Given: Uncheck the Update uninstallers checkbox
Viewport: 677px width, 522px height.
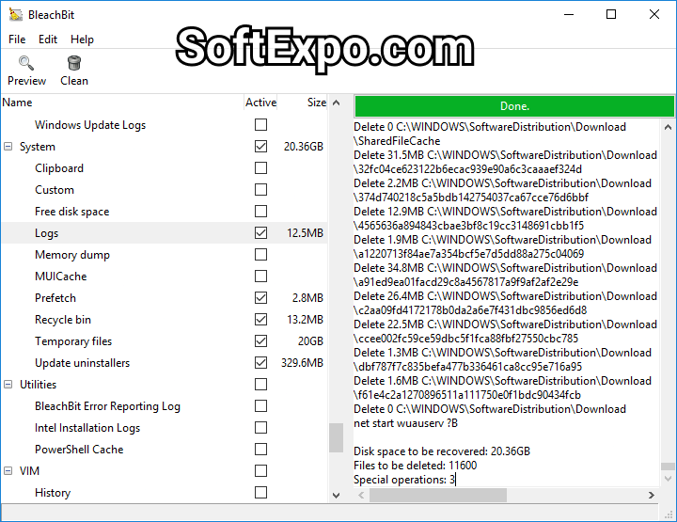Looking at the screenshot, I should click(260, 362).
